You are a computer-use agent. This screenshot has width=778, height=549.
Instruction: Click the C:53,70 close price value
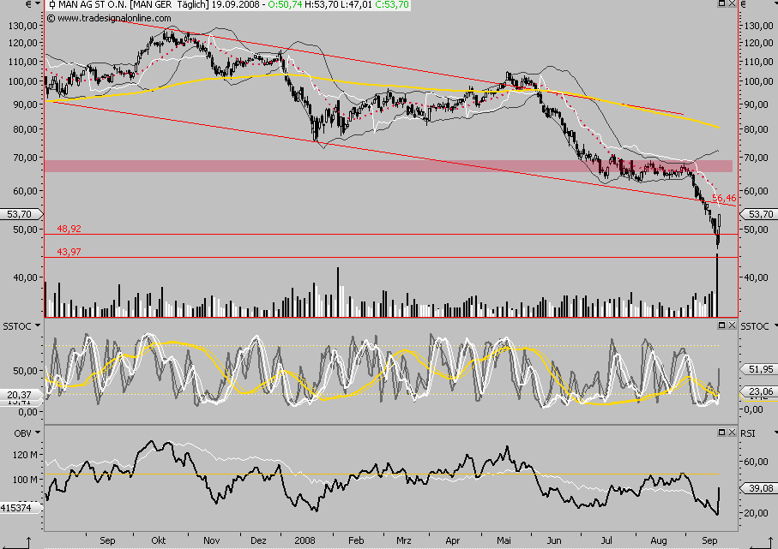pos(392,5)
